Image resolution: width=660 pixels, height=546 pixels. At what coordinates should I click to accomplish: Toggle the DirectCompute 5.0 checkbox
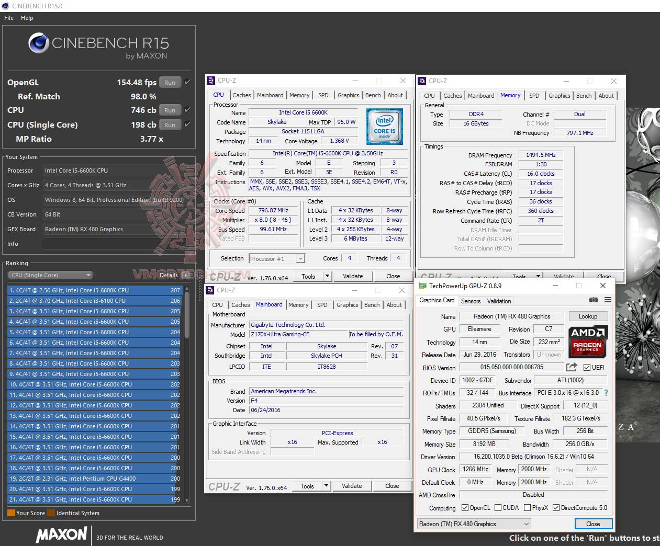click(556, 508)
